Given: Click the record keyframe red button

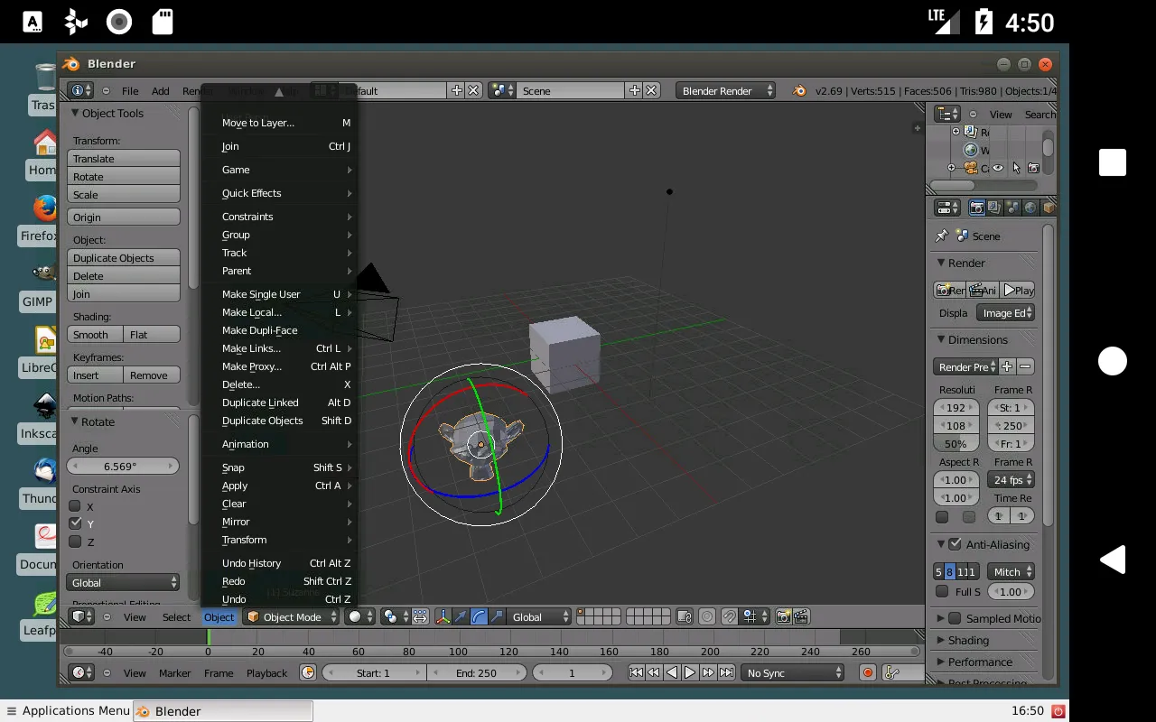Looking at the screenshot, I should click(868, 672).
